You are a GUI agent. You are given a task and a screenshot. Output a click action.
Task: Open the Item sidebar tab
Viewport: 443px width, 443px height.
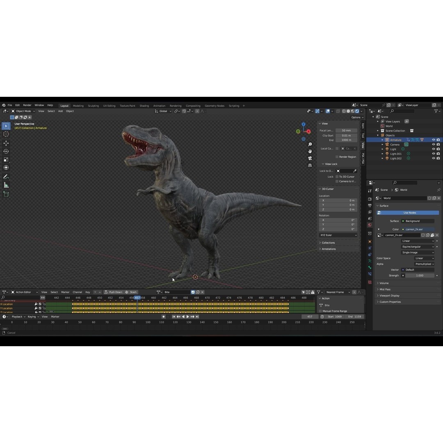[x=363, y=126]
